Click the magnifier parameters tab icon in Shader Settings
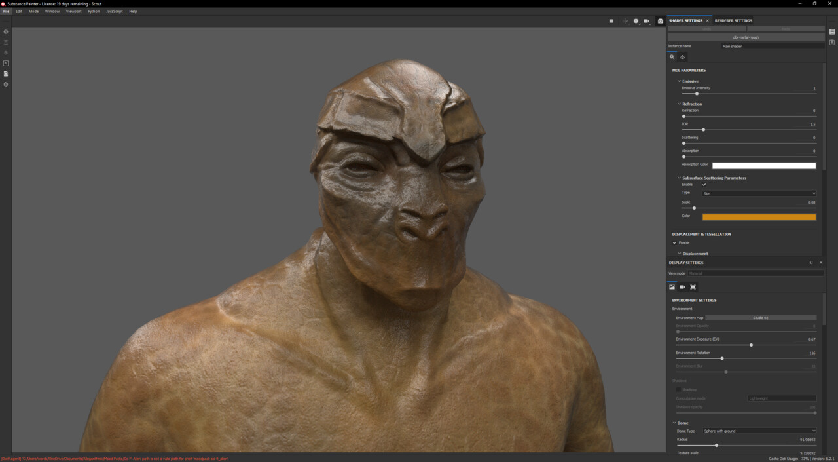The height and width of the screenshot is (462, 838). [672, 57]
